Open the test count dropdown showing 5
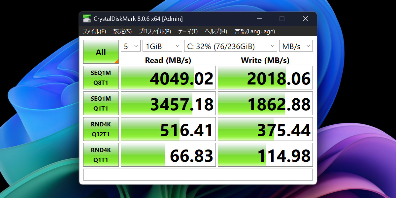The width and height of the screenshot is (396, 198). 130,46
